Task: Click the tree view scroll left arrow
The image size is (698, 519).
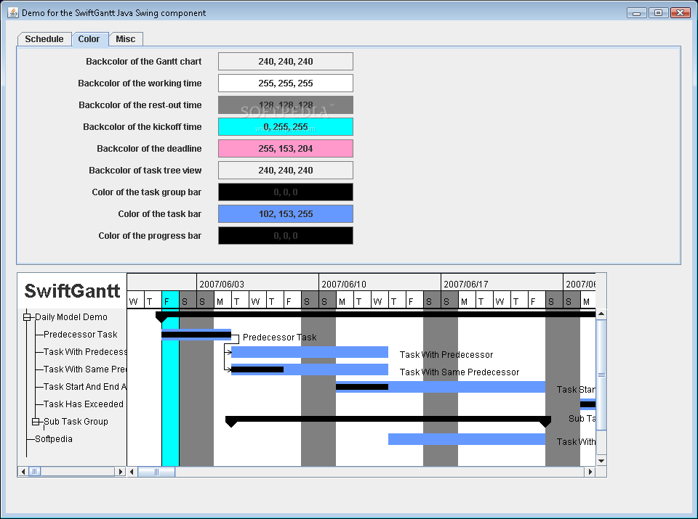Action: [x=23, y=471]
